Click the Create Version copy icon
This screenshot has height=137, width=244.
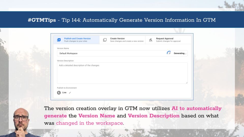pyautogui.click(x=105, y=40)
